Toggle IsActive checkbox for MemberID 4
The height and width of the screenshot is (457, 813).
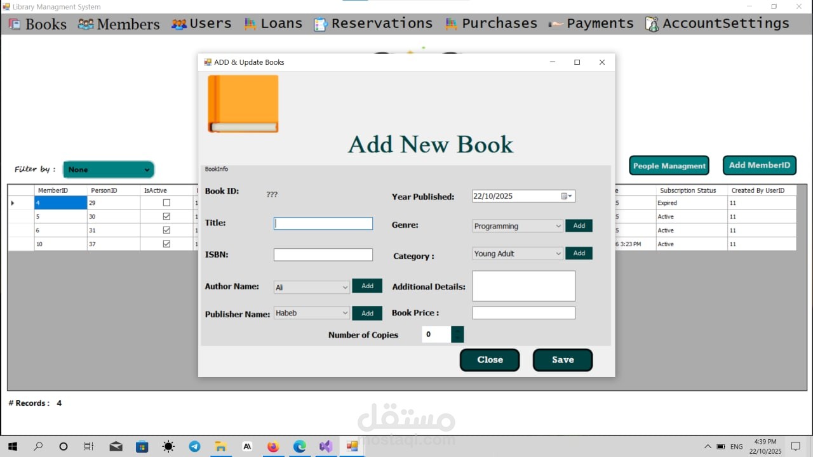[x=166, y=203]
